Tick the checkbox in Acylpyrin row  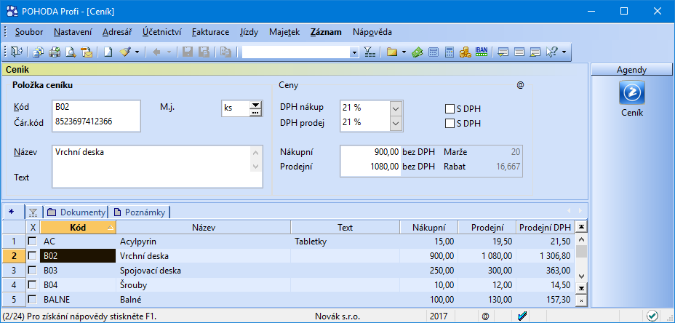tap(33, 242)
